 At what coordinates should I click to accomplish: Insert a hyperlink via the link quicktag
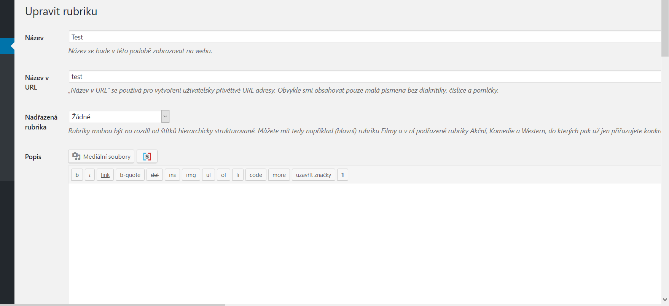105,175
